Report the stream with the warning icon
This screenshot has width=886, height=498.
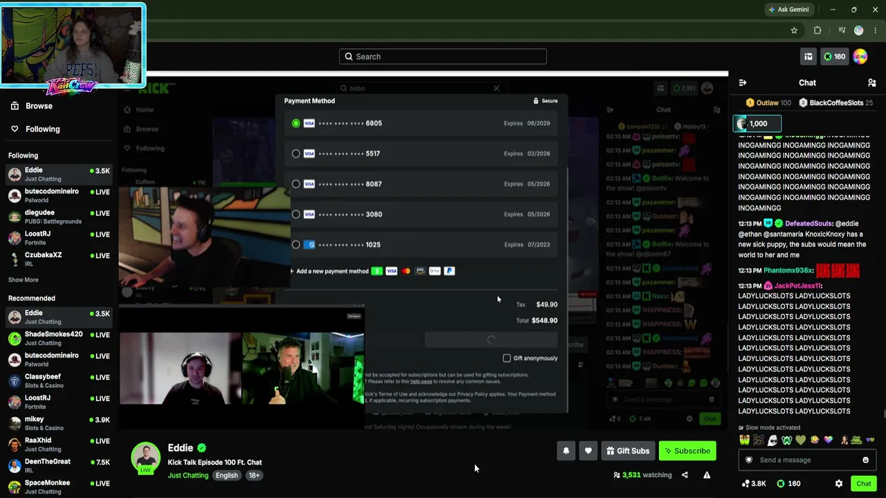707,475
